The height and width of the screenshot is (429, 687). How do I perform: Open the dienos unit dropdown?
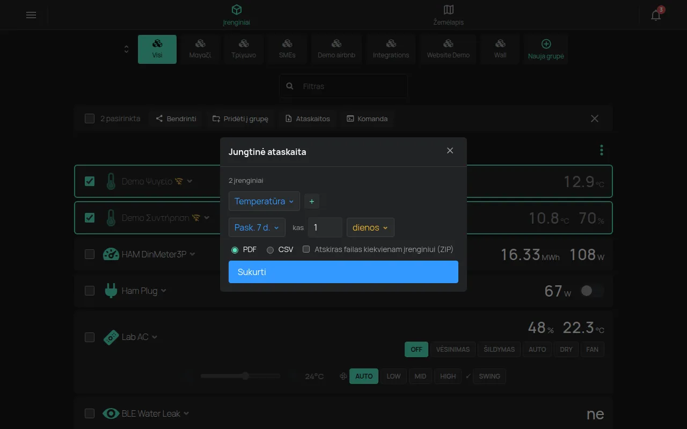[370, 227]
